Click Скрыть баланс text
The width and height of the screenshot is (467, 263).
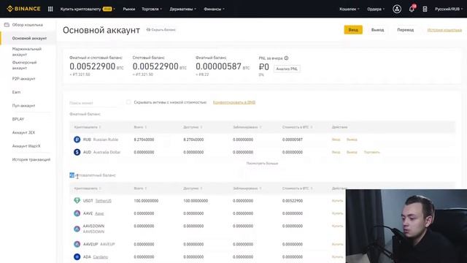163,30
